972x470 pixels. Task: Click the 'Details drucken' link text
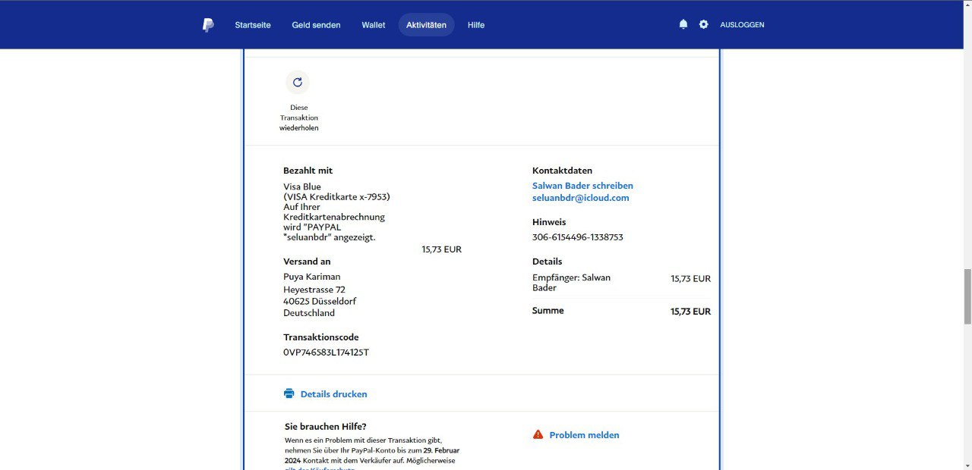click(333, 394)
